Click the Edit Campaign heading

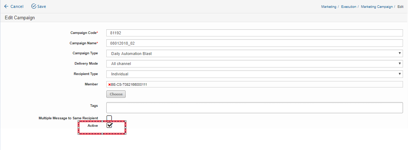point(20,17)
